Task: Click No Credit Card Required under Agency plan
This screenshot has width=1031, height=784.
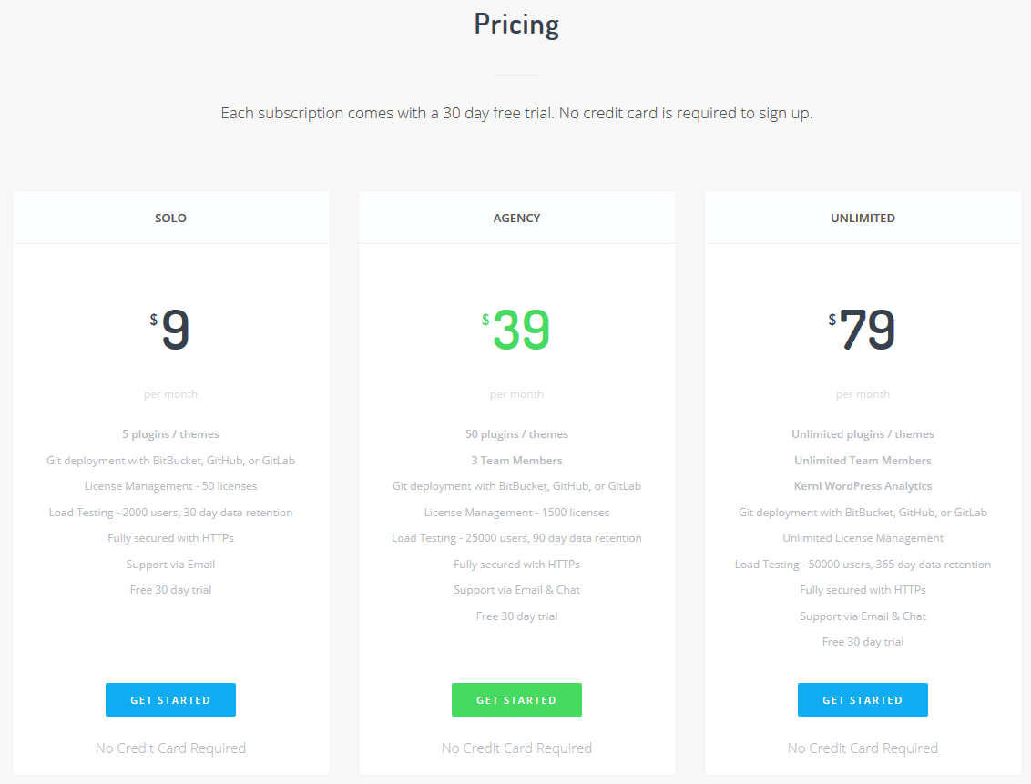Action: click(x=516, y=748)
